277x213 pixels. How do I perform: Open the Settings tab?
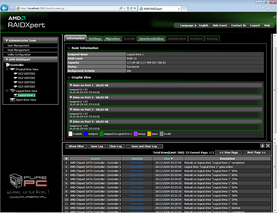(95, 38)
